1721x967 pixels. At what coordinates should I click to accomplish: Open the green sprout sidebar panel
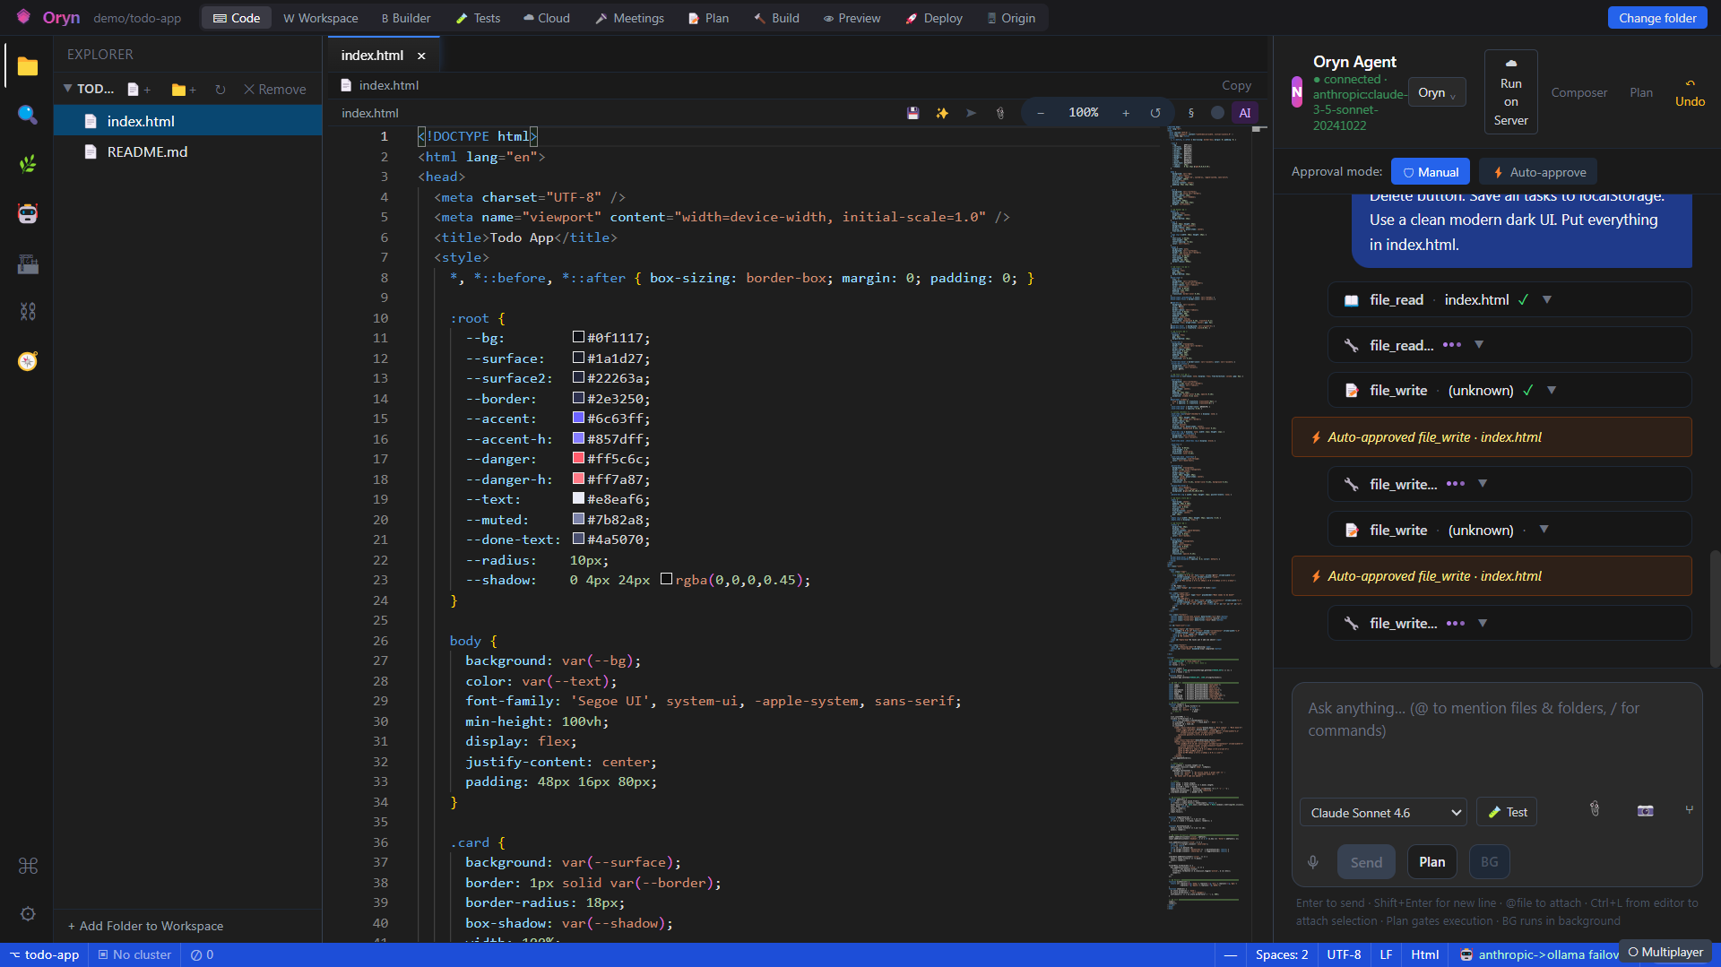(x=28, y=164)
